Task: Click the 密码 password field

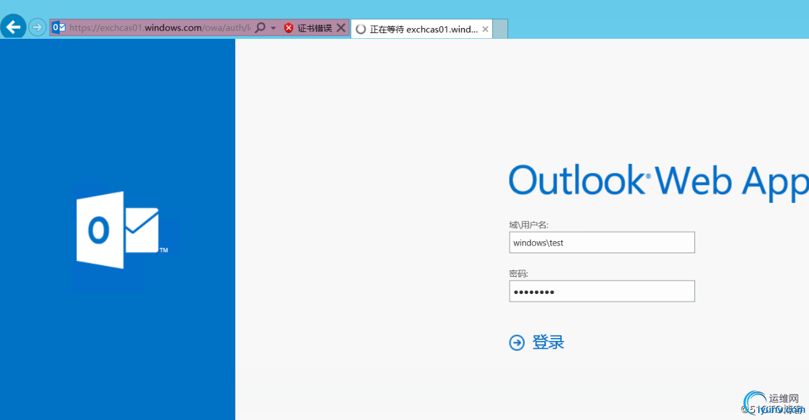Action: tap(602, 291)
